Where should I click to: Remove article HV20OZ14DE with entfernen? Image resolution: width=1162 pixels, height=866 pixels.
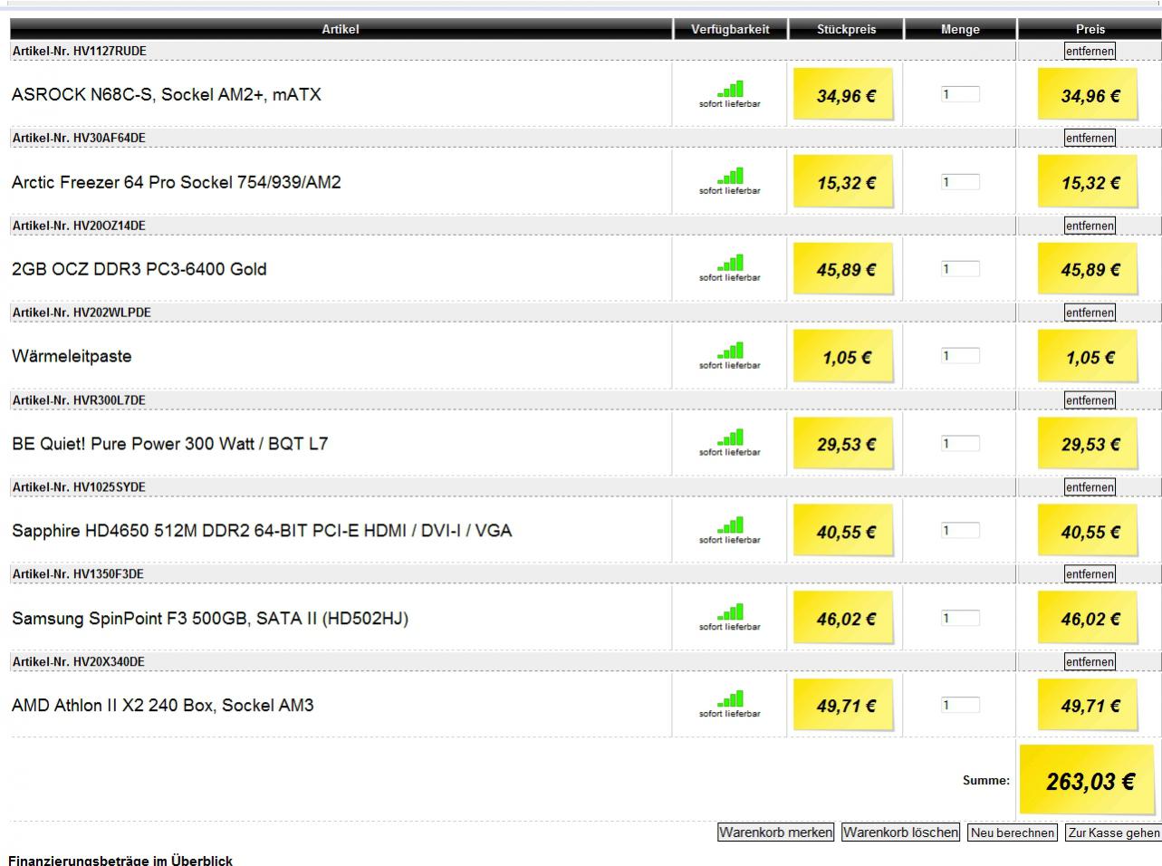click(1090, 226)
